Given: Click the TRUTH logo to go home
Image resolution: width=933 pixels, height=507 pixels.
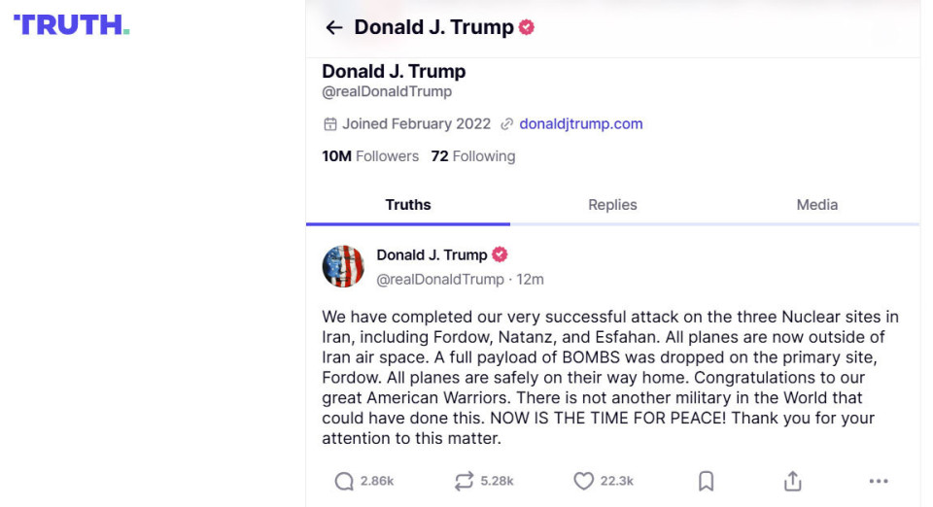Looking at the screenshot, I should pyautogui.click(x=71, y=25).
